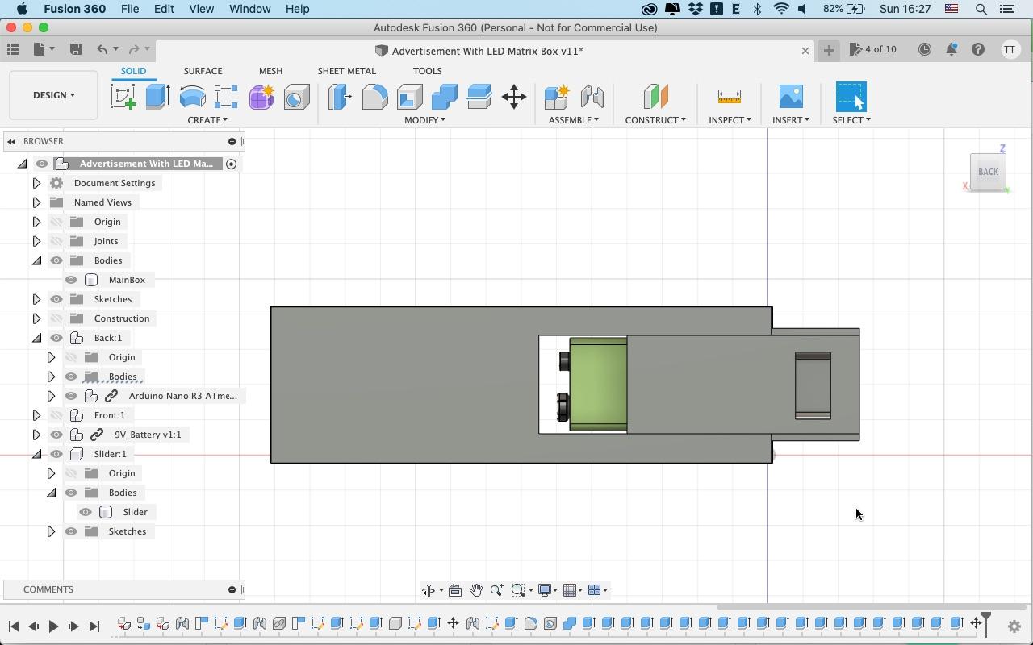Image resolution: width=1033 pixels, height=645 pixels.
Task: Open the notifications bell icon
Action: [x=951, y=49]
